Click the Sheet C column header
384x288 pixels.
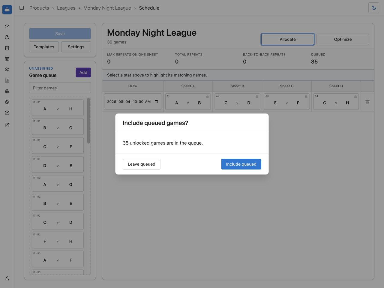point(286,86)
